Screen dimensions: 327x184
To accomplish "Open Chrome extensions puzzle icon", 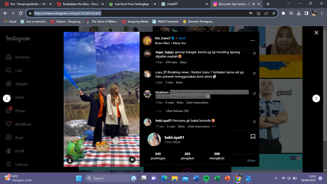I will (283, 13).
